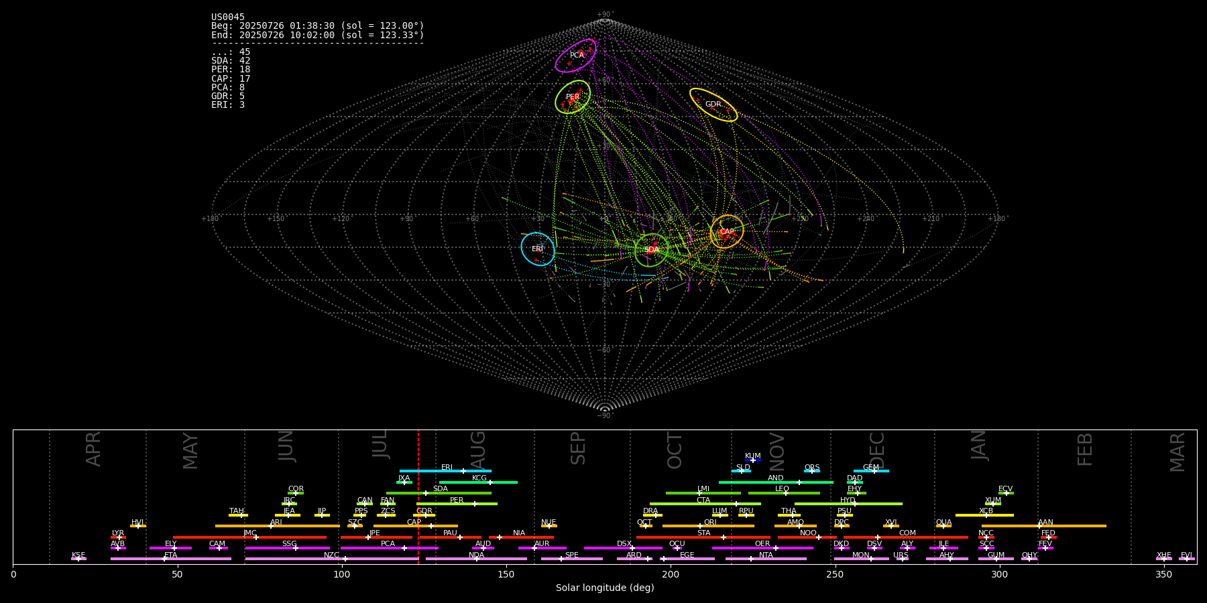Click the ORI shower bar in the timeline
This screenshot has width=1207, height=603.
click(708, 526)
